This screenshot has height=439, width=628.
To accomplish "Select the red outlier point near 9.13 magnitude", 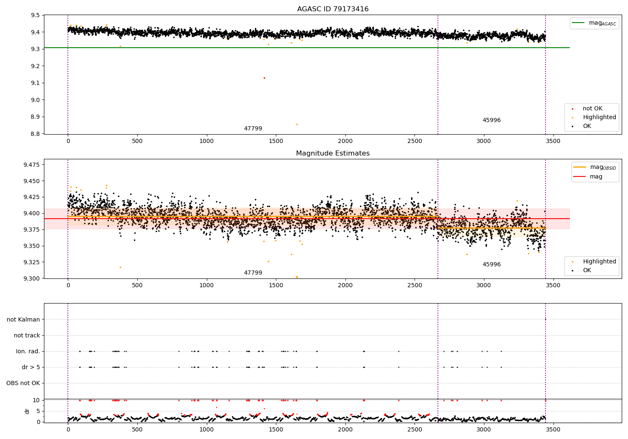I will [264, 78].
